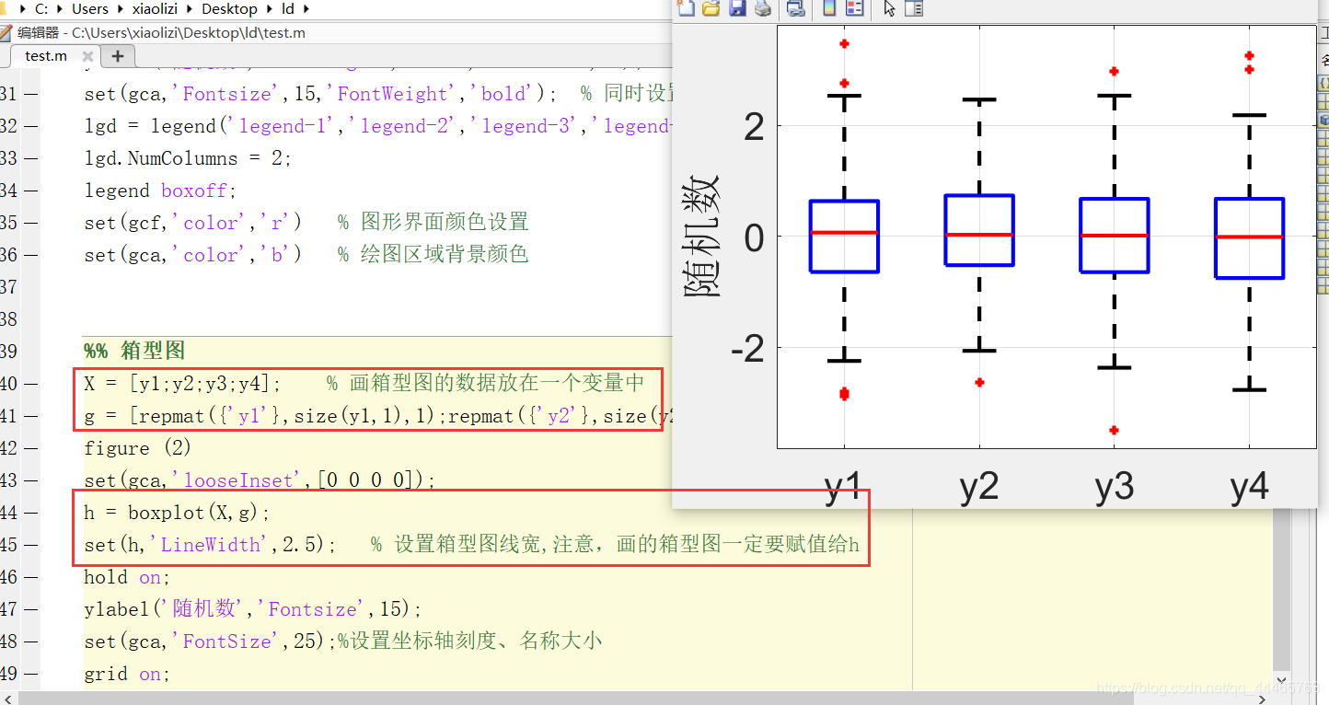Viewport: 1329px width, 705px height.
Task: Place cursor in 'h = boxplot(X,g);' line
Action: click(178, 513)
